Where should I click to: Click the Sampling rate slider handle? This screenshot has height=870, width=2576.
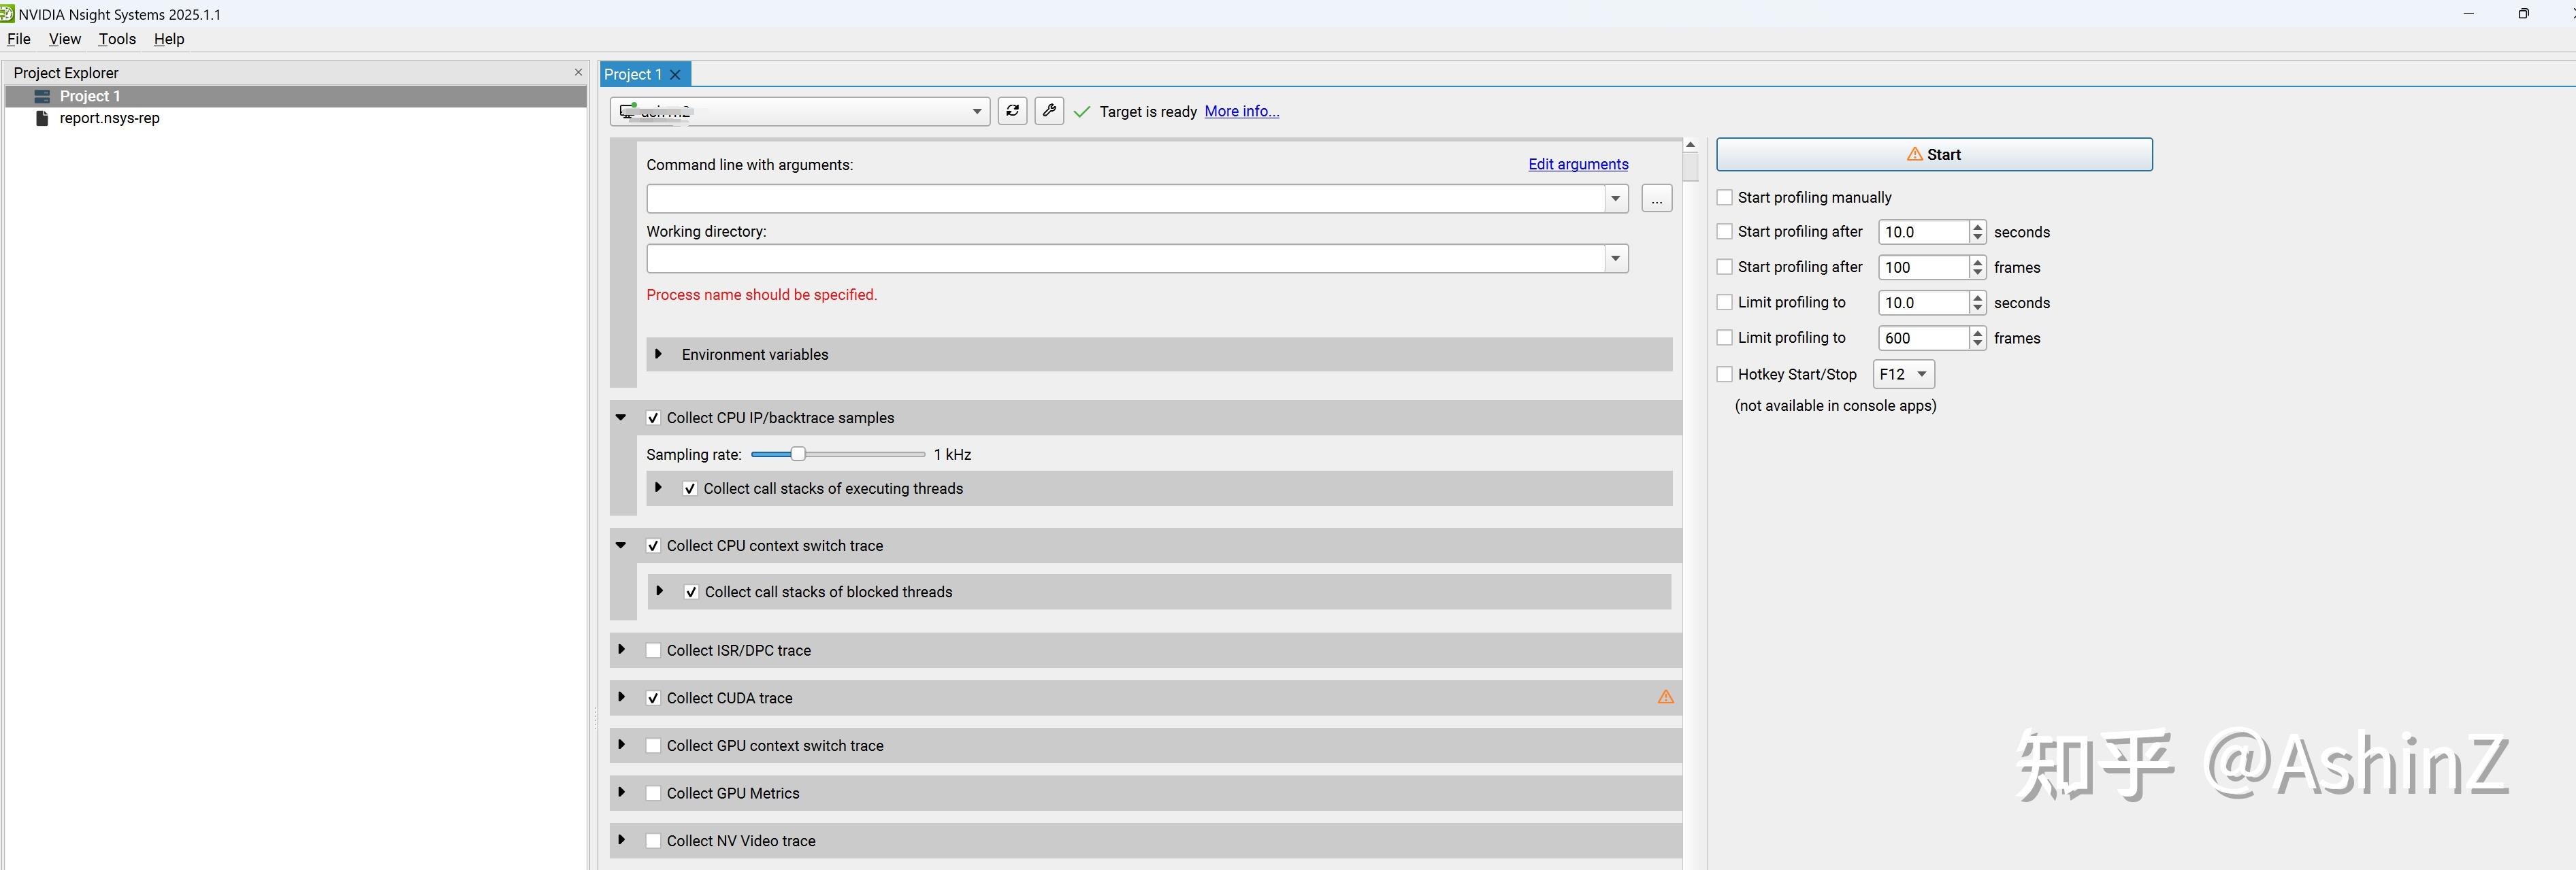pos(798,454)
